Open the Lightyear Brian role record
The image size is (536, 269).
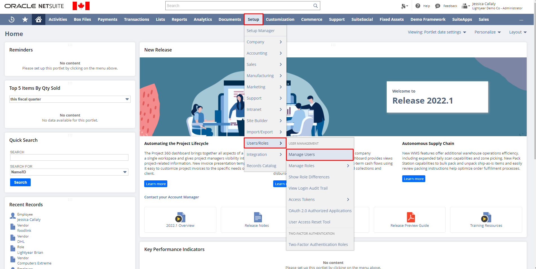tap(30, 252)
